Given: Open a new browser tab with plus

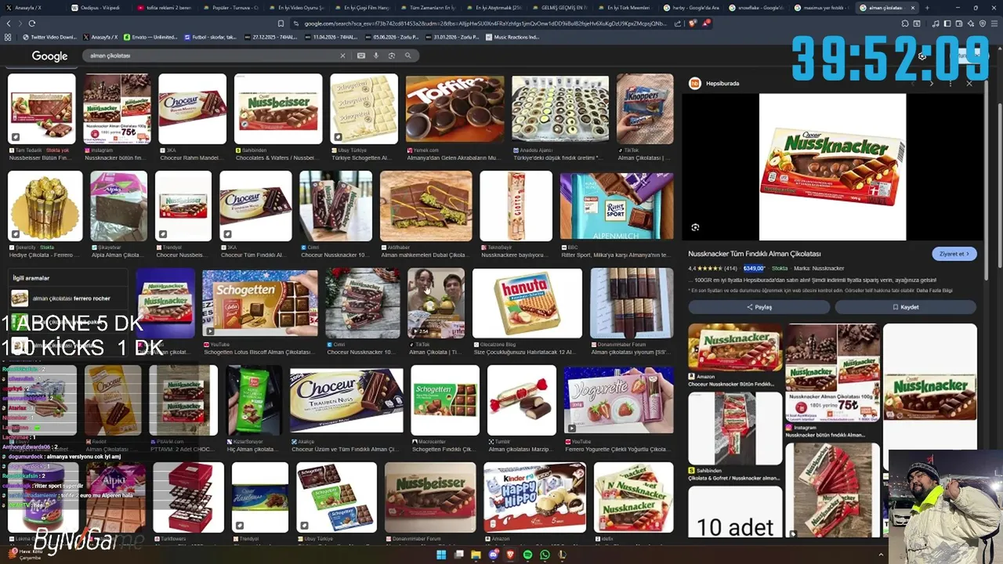Looking at the screenshot, I should [927, 8].
